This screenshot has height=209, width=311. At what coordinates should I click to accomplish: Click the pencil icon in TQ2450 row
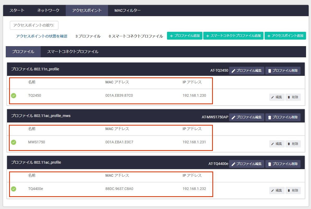[273, 97]
